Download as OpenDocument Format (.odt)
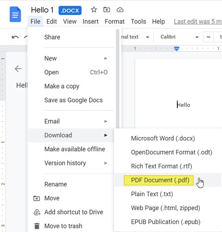The image size is (222, 232). (x=168, y=152)
